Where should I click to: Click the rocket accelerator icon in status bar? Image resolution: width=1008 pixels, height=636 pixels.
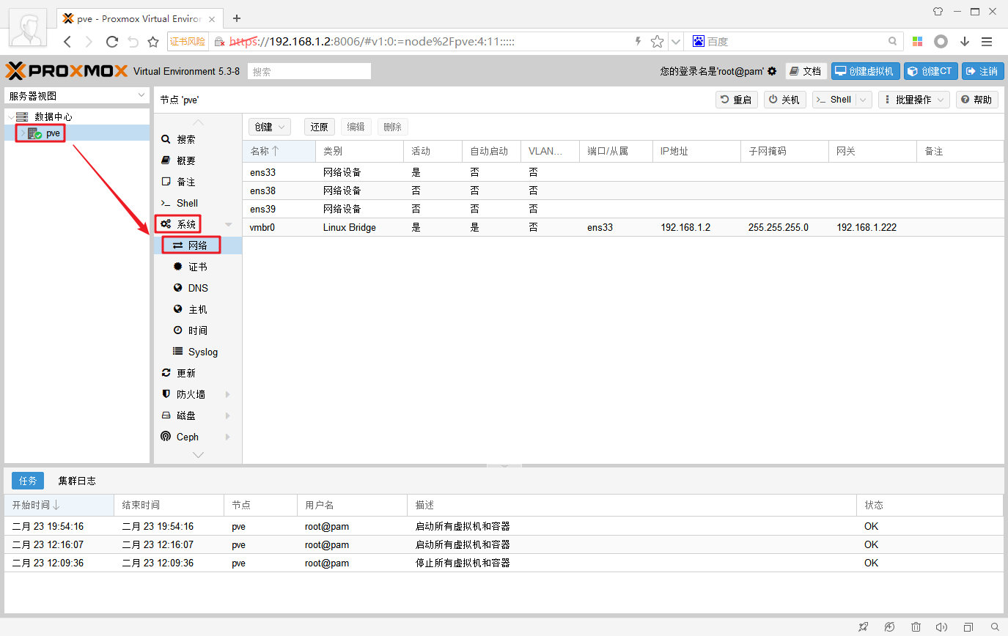[864, 627]
